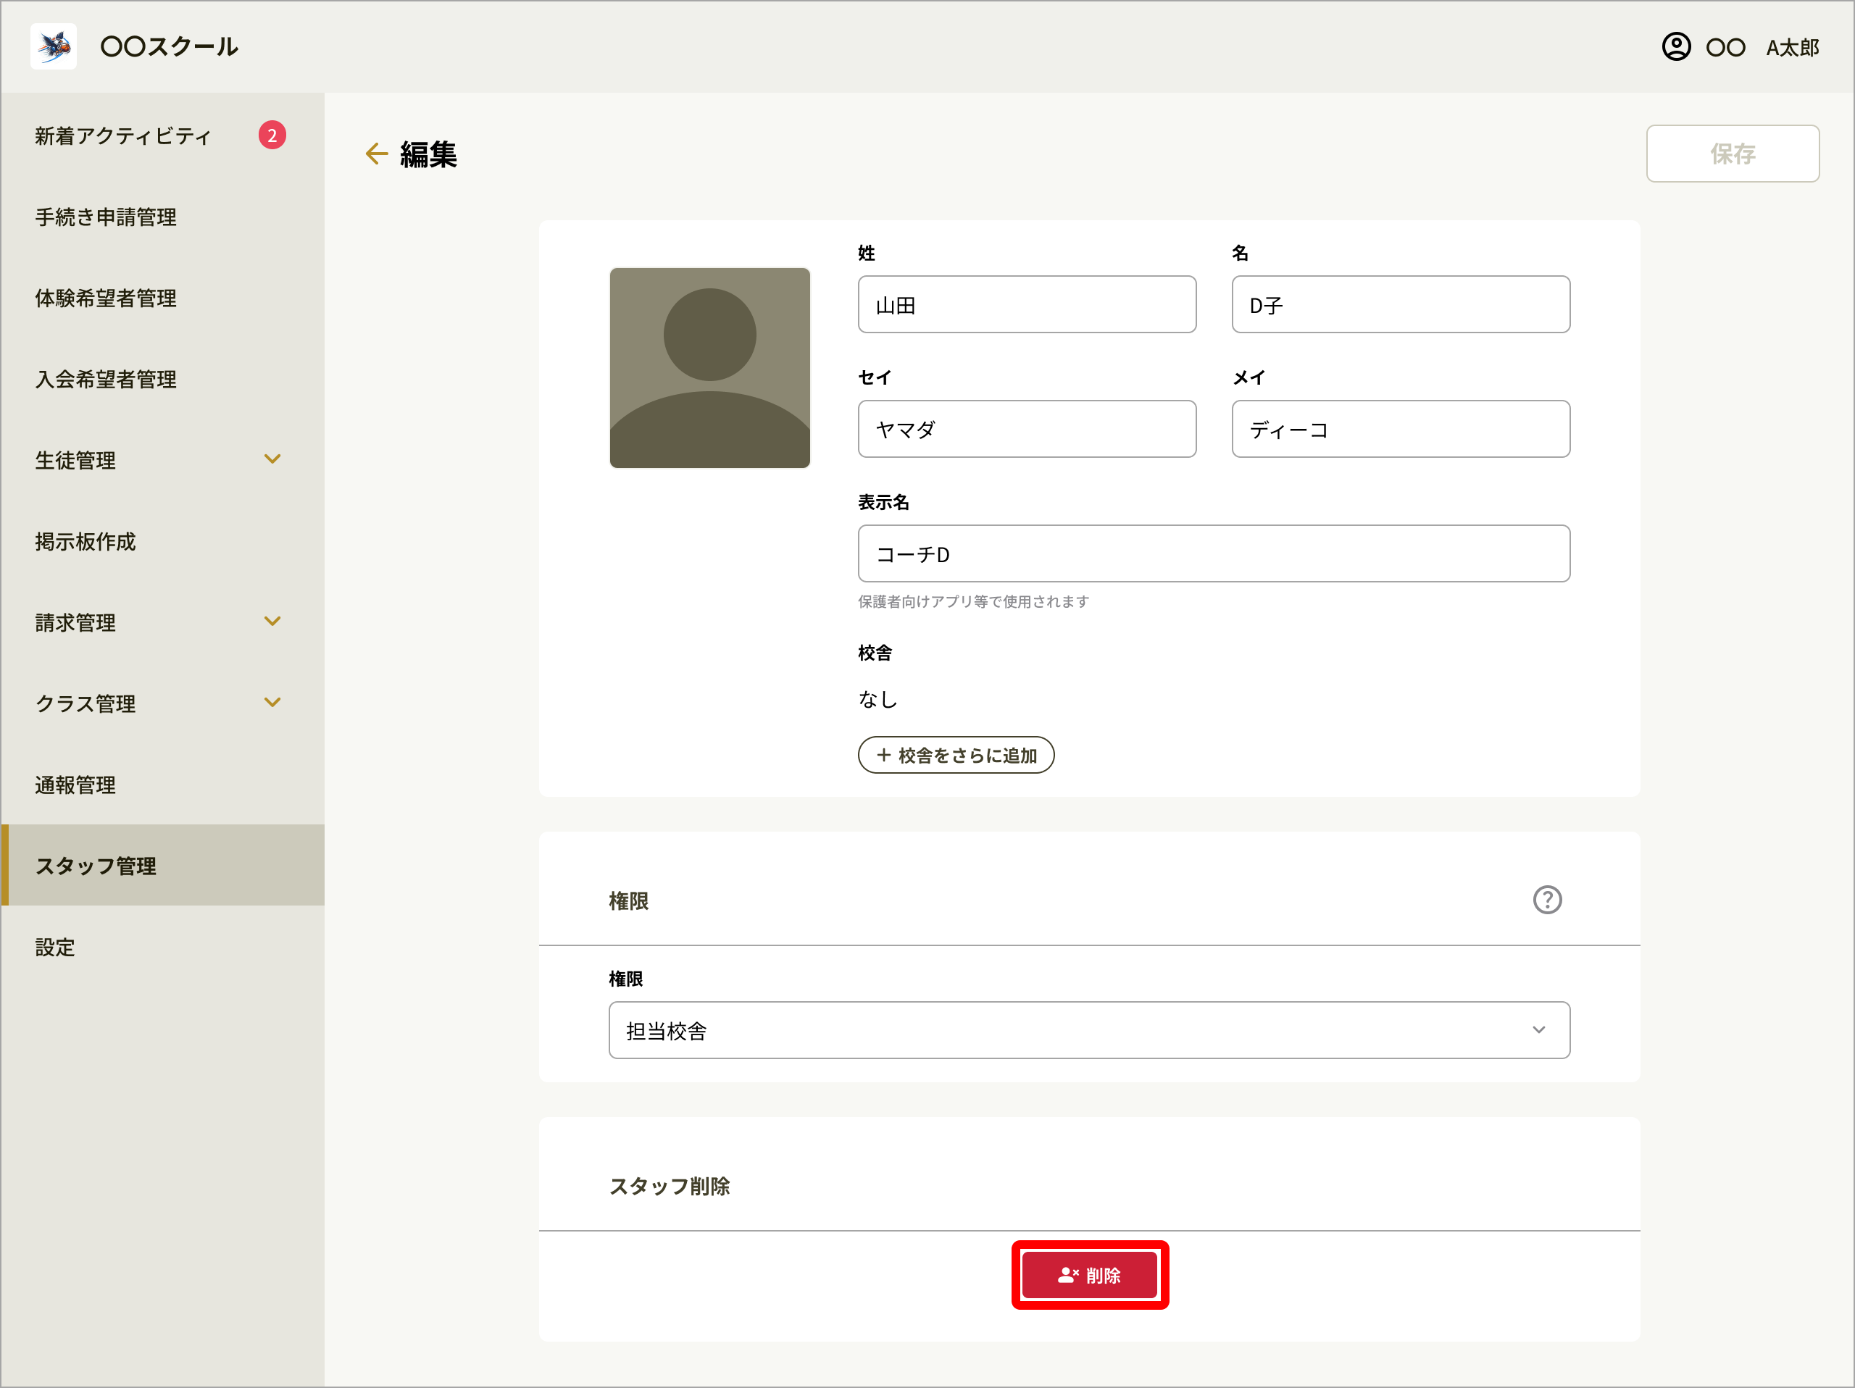The image size is (1855, 1388).
Task: Open the 権限 dropdown showing 担当校舎
Action: pyautogui.click(x=1089, y=1029)
